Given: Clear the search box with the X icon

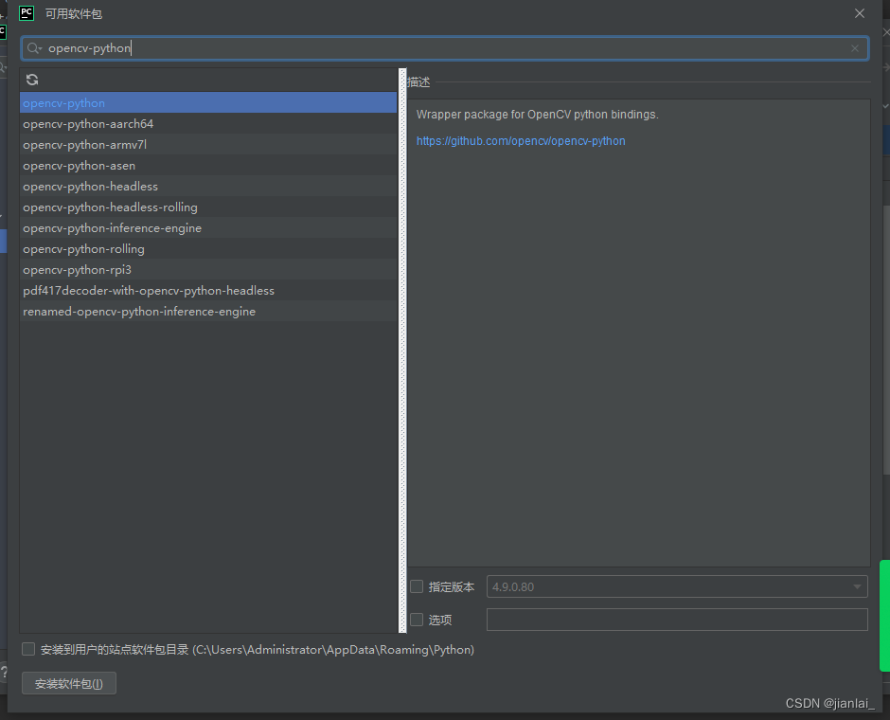Looking at the screenshot, I should pos(855,47).
